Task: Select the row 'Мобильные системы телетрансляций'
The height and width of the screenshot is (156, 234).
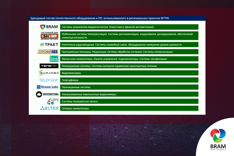Action: tap(129, 36)
